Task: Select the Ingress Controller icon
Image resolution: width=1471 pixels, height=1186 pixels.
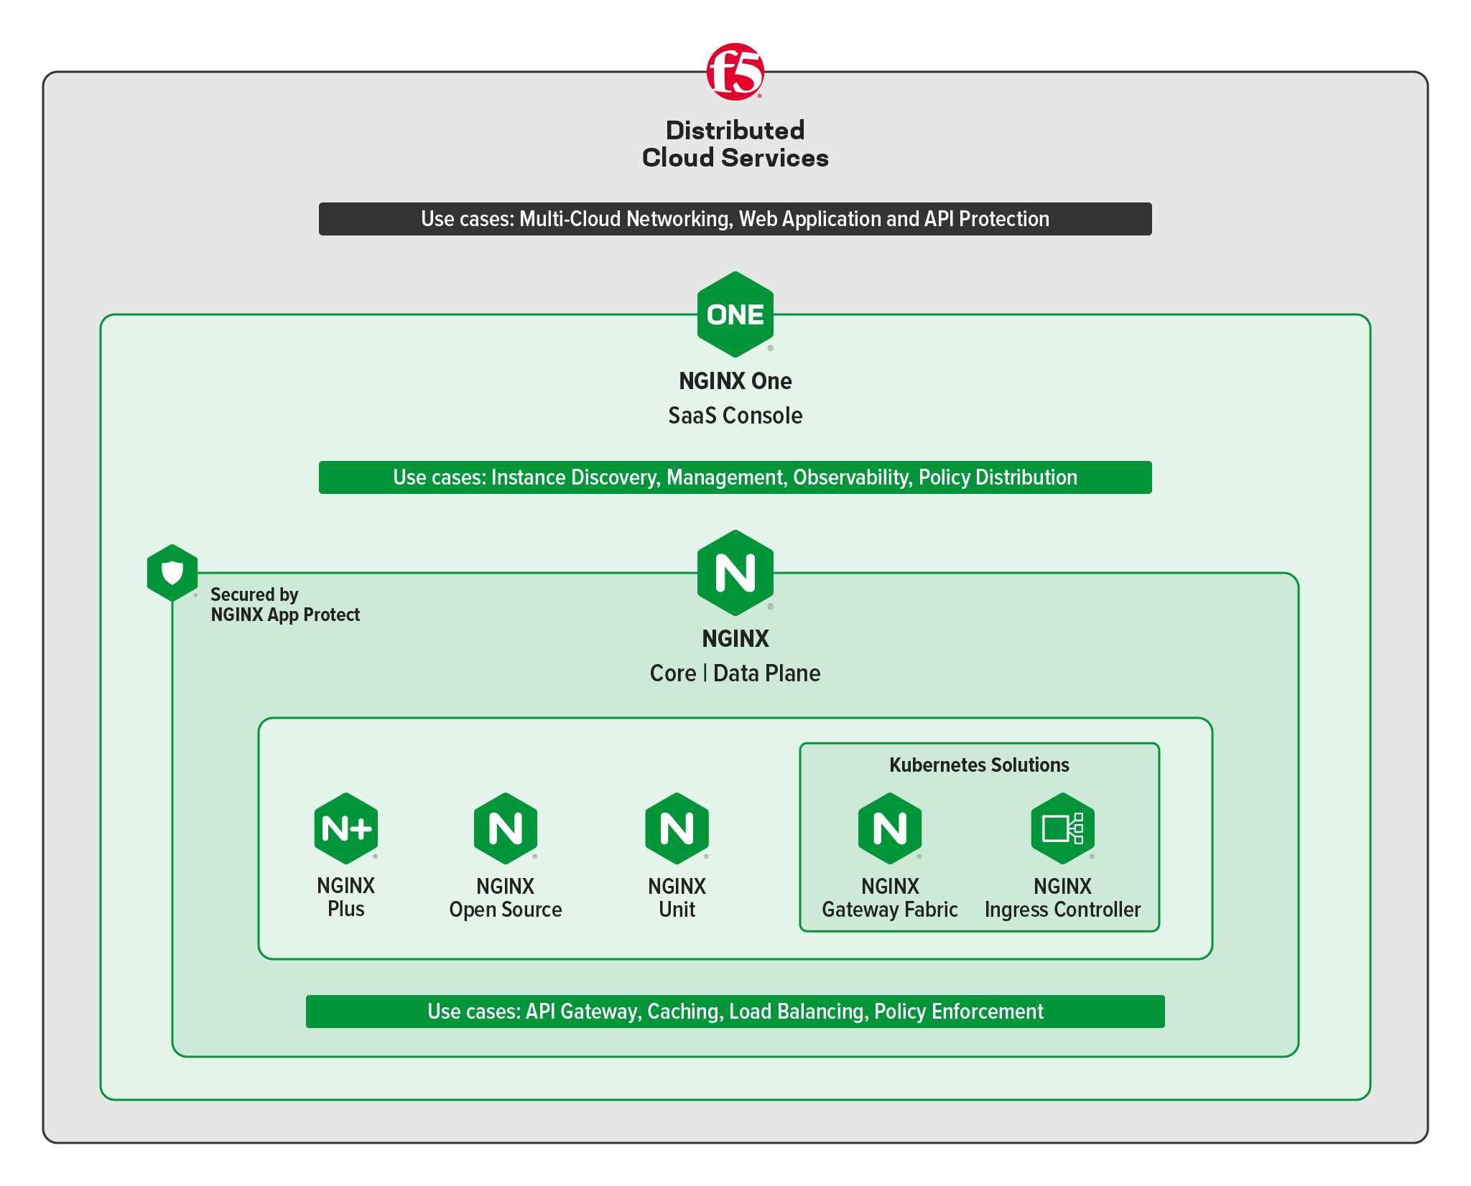Action: coord(1062,828)
